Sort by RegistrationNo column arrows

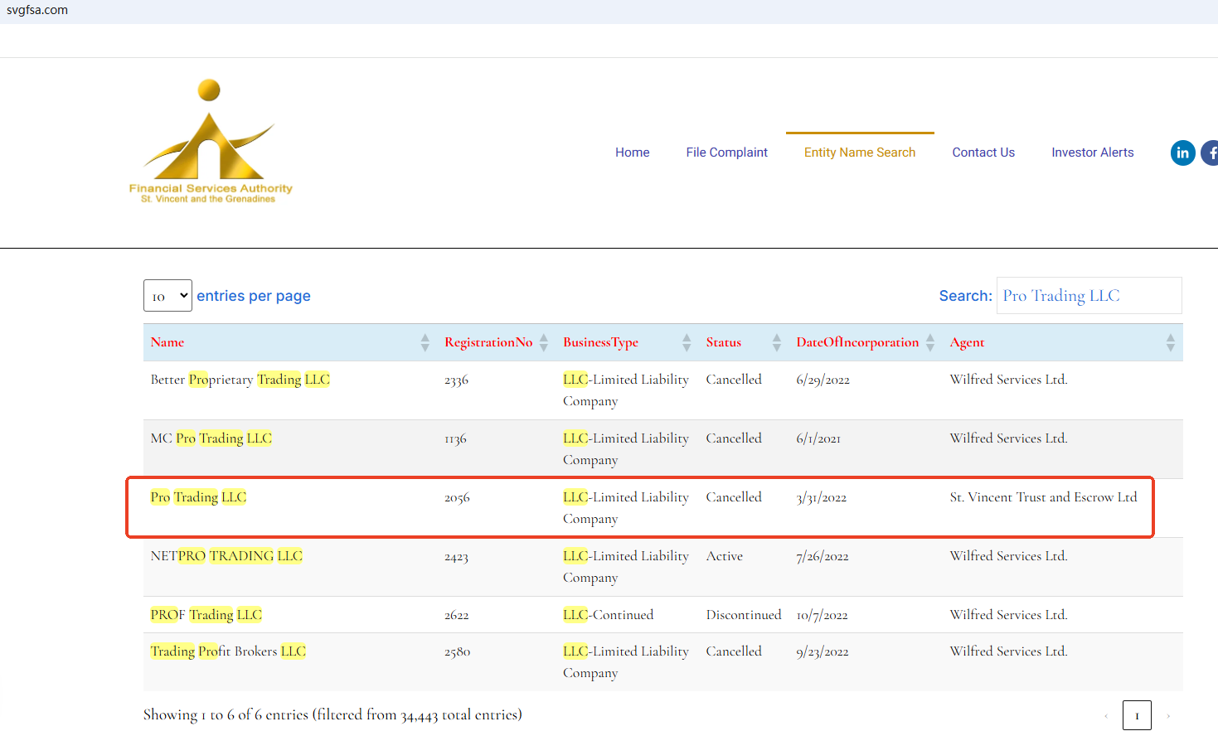pyautogui.click(x=544, y=342)
